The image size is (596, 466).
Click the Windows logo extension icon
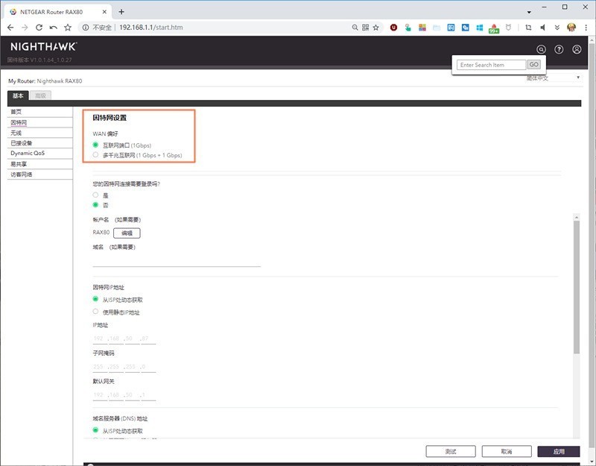480,28
